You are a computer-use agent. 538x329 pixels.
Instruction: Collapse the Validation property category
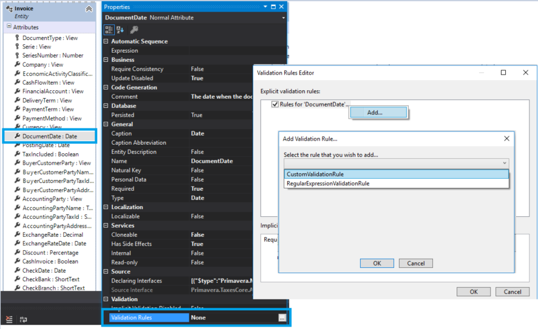click(x=106, y=299)
